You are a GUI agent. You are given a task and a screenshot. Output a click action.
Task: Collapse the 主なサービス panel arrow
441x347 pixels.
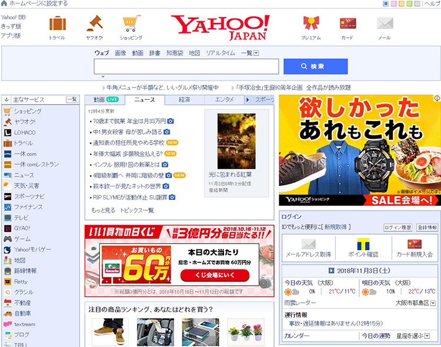click(x=6, y=99)
